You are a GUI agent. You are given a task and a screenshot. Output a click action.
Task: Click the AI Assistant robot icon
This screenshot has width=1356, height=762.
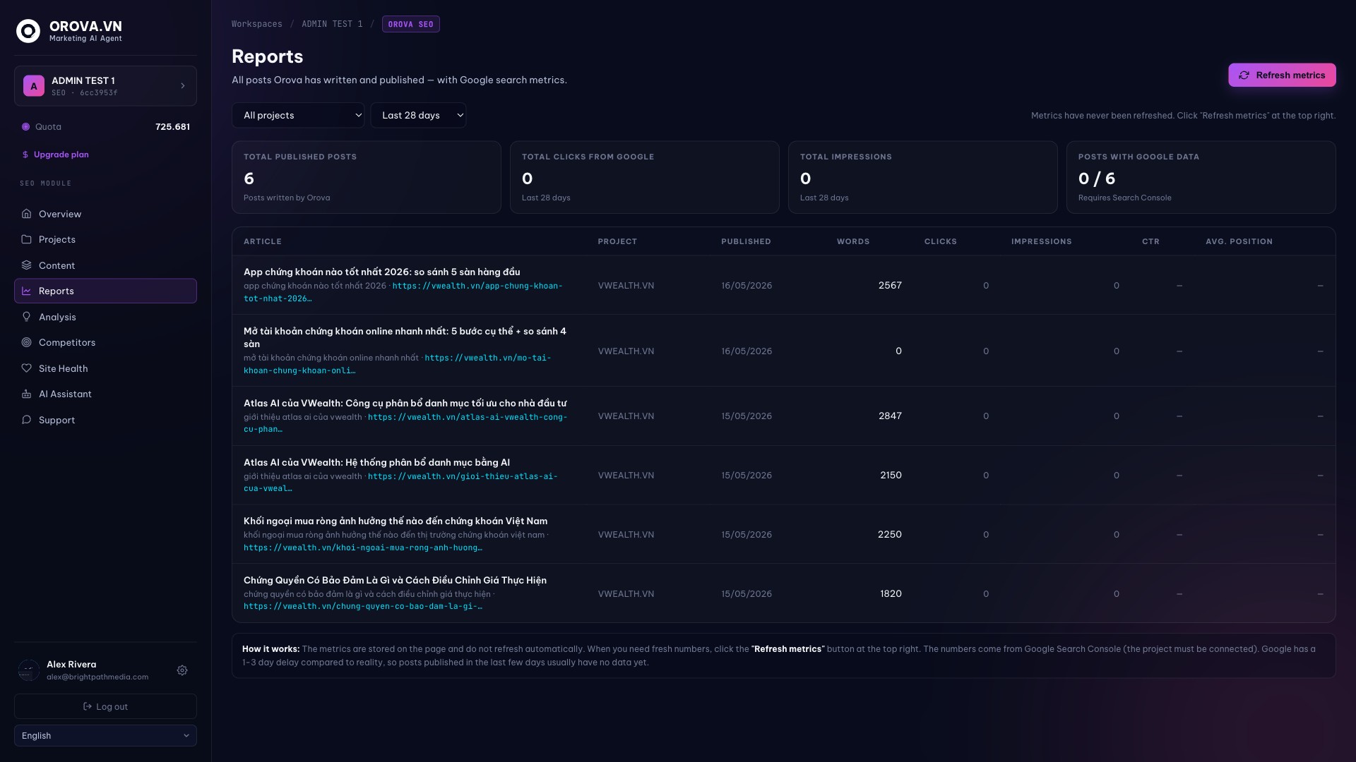[26, 394]
